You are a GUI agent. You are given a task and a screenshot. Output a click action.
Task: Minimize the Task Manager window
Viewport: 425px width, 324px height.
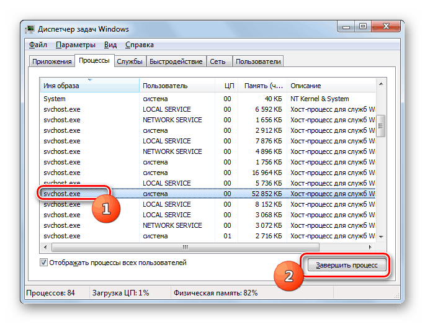[x=346, y=27]
